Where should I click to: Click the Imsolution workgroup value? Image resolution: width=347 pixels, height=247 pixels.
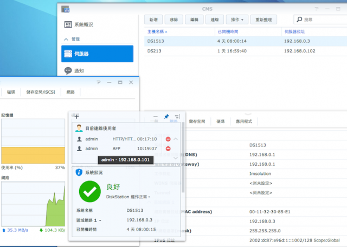tap(260, 174)
